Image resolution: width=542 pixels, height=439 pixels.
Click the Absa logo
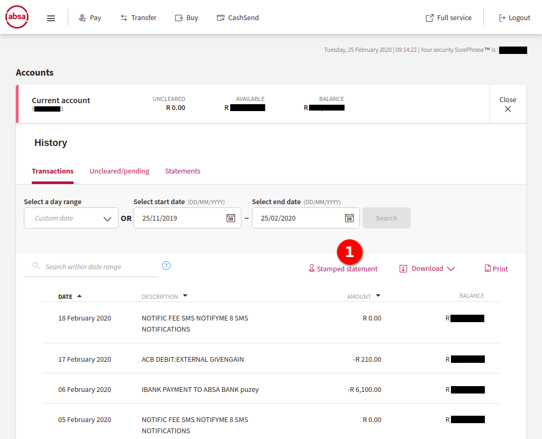(17, 17)
